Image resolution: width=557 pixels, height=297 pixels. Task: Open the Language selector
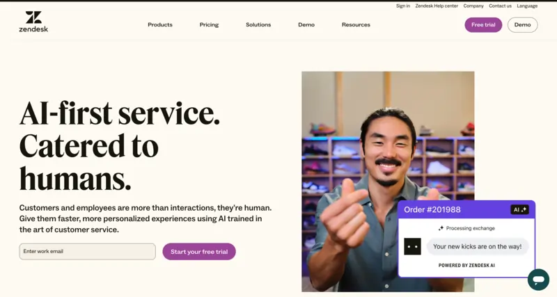pos(527,6)
